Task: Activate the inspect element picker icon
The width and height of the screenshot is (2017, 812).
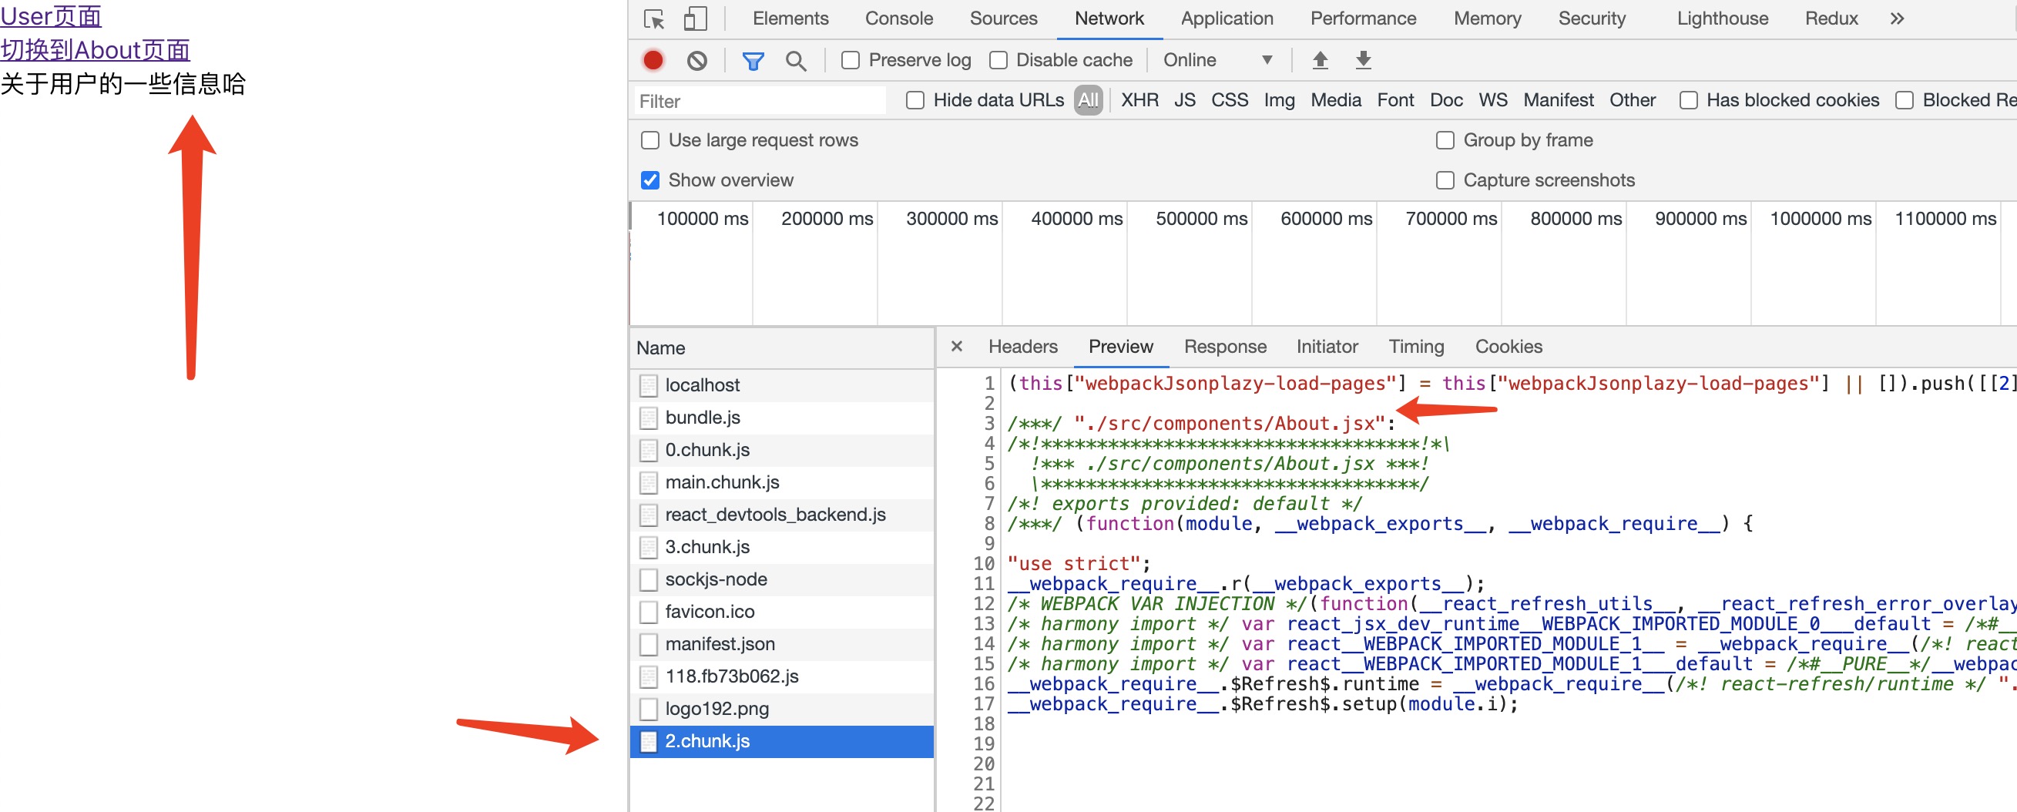Action: click(654, 18)
